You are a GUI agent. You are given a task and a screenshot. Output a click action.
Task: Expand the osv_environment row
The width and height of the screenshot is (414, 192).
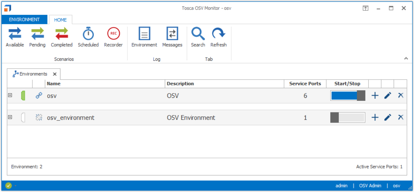[x=10, y=117]
